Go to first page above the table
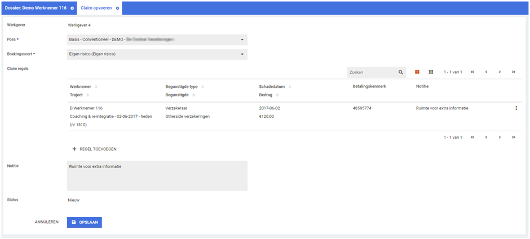The width and height of the screenshot is (530, 239). 472,72
